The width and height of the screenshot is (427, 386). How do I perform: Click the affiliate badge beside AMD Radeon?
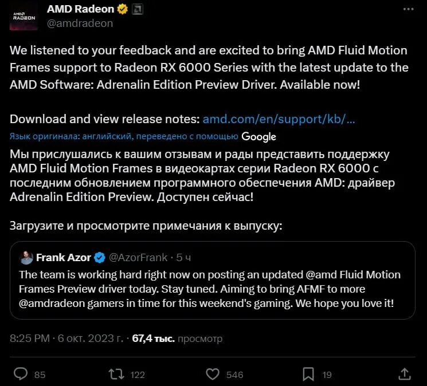137,9
